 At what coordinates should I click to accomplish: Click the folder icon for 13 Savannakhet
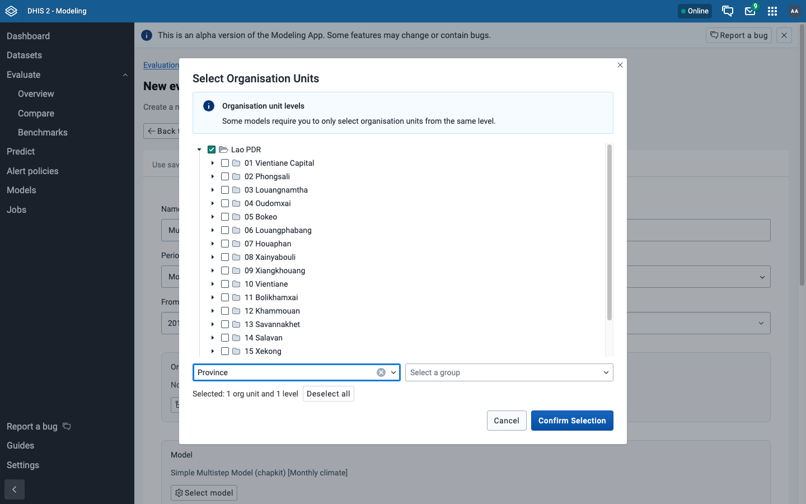pos(236,324)
